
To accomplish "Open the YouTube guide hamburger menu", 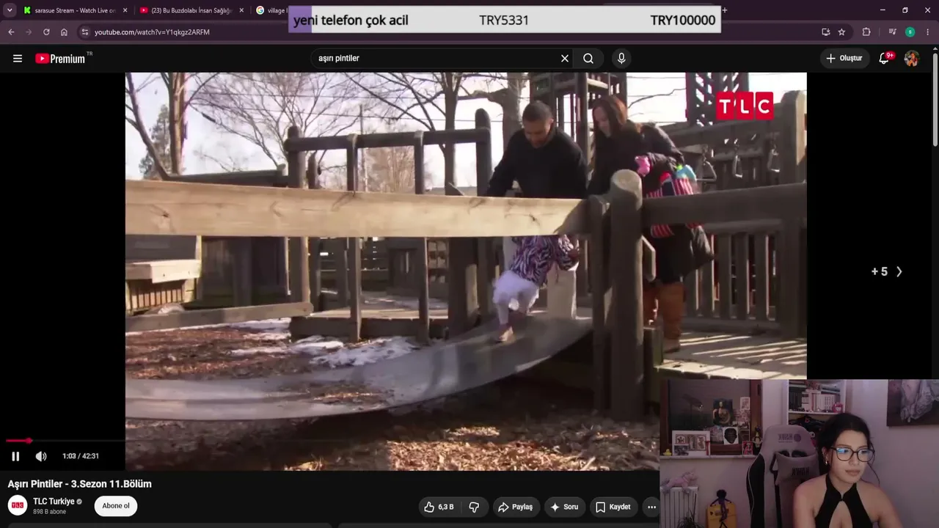I will [18, 59].
